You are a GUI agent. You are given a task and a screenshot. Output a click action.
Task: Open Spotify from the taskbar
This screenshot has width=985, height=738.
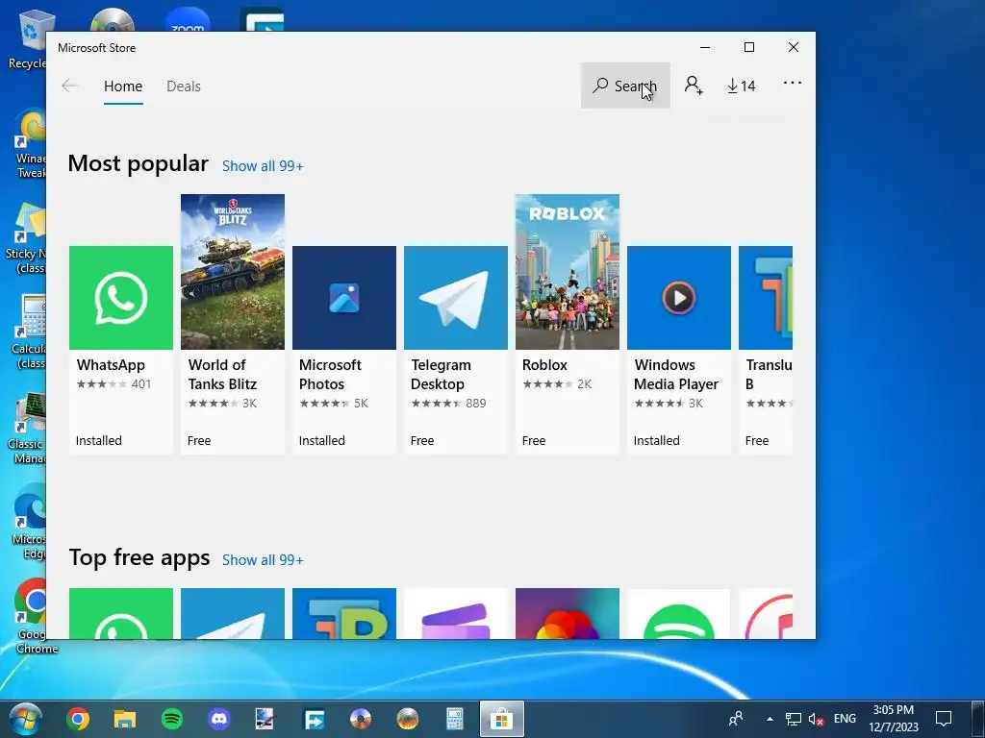[172, 719]
